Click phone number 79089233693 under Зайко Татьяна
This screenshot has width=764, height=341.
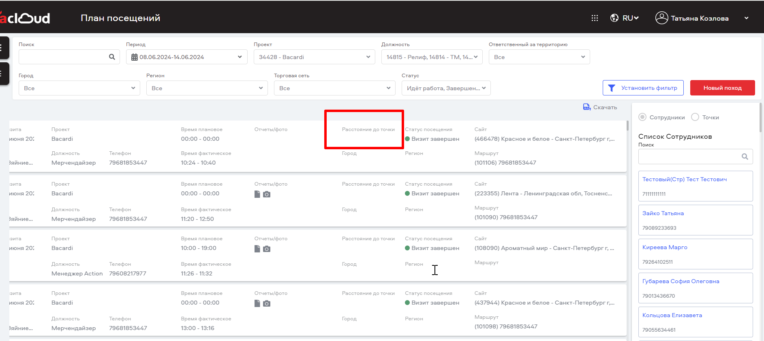click(659, 228)
